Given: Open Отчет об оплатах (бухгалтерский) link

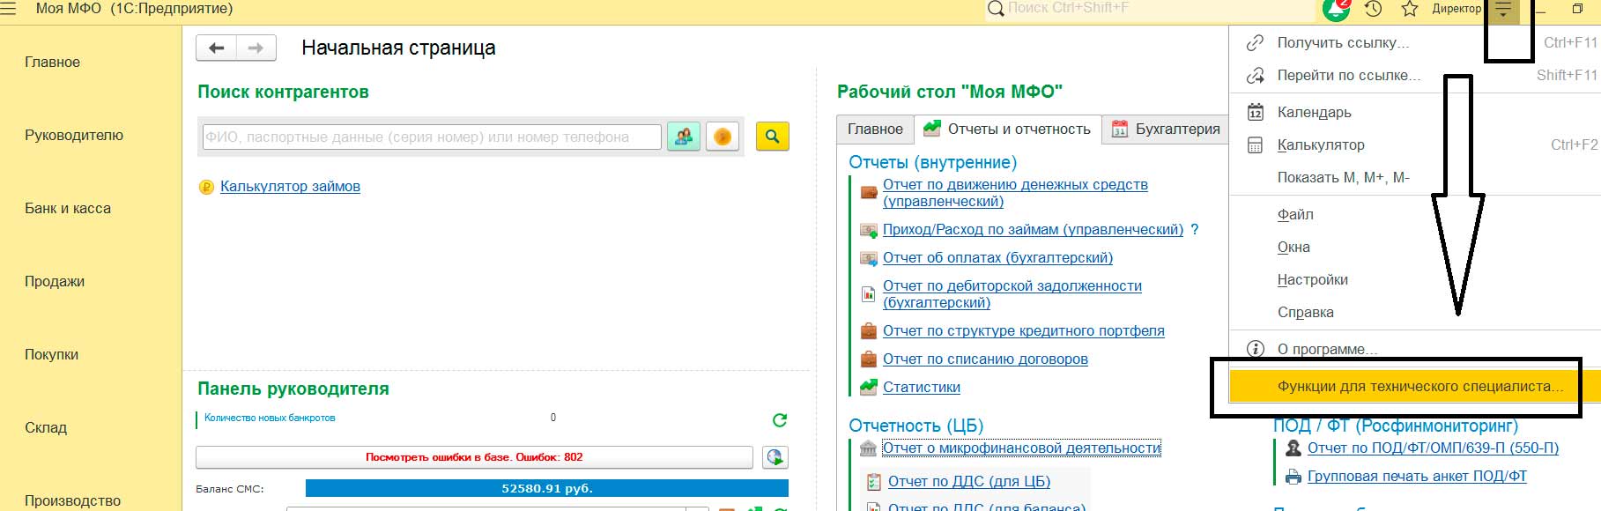Looking at the screenshot, I should pos(997,258).
